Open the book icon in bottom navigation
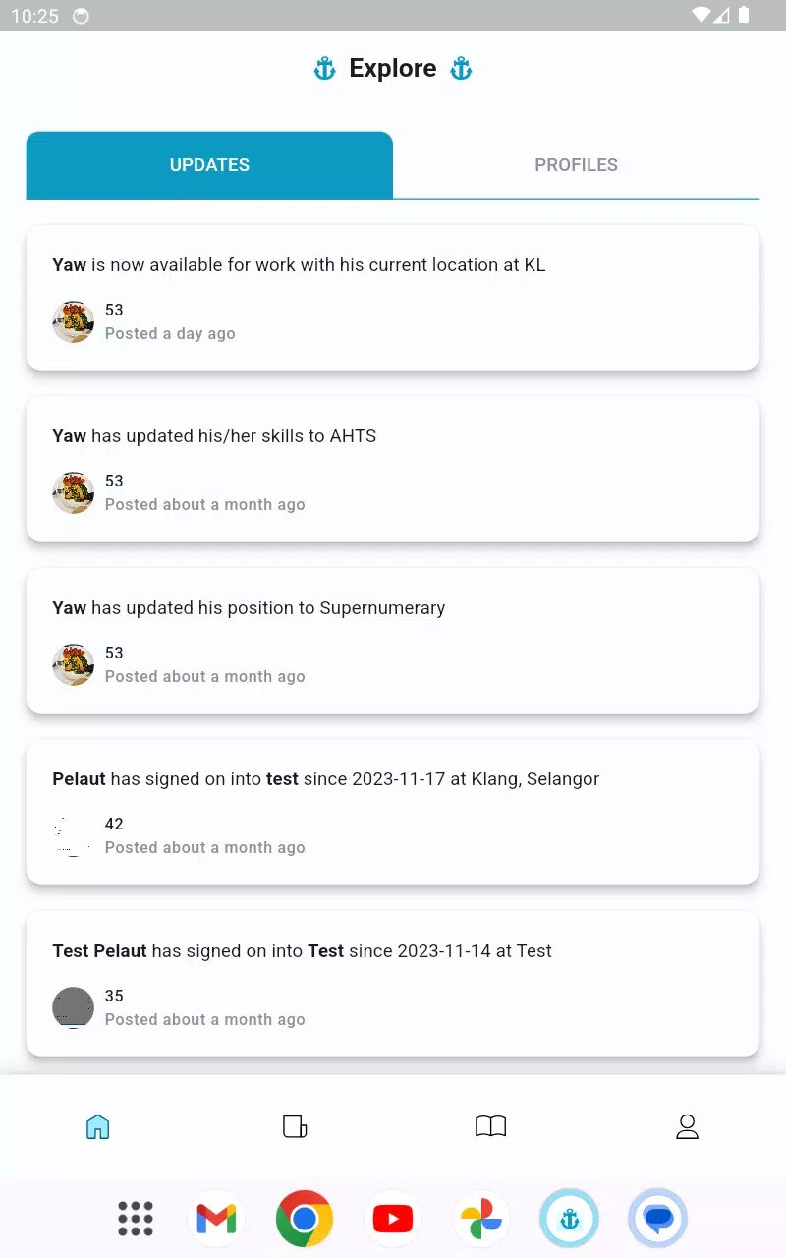The width and height of the screenshot is (786, 1258). pos(491,1126)
